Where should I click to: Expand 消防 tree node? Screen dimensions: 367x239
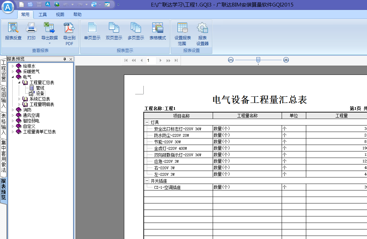click(13, 110)
